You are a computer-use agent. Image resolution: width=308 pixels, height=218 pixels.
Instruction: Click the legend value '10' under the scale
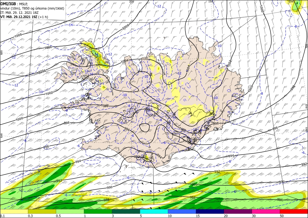(x=170, y=216)
